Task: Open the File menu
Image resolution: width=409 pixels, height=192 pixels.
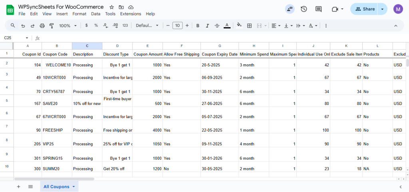Action: (x=22, y=14)
